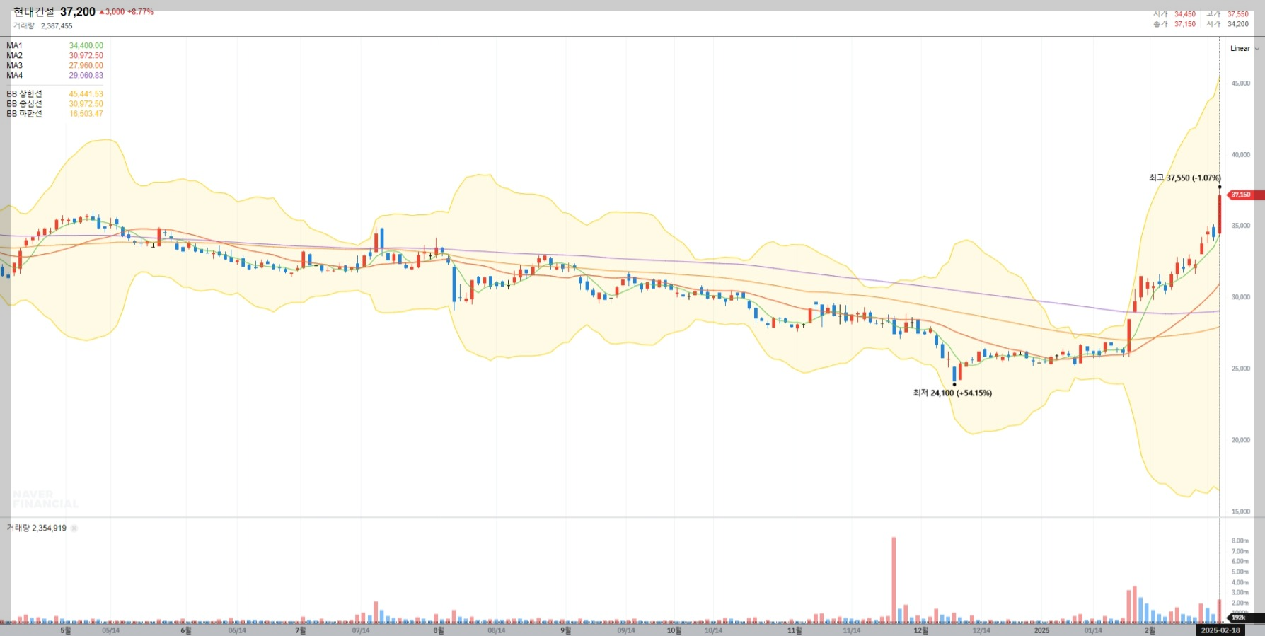Select the MA2 legend row
This screenshot has height=636, width=1265.
[x=54, y=56]
